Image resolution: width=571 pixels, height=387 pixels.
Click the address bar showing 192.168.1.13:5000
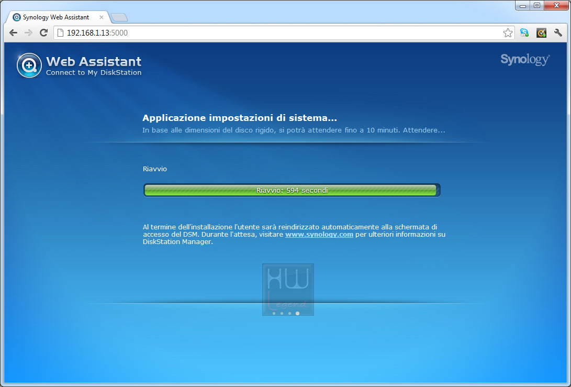(284, 33)
